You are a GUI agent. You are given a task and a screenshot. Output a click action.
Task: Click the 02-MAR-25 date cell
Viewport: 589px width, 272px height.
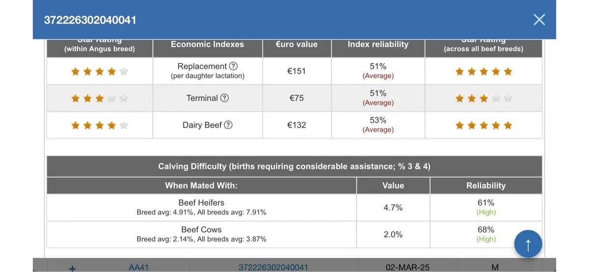coord(407,268)
